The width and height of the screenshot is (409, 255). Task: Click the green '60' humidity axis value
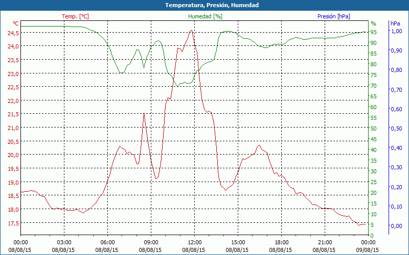point(374,107)
